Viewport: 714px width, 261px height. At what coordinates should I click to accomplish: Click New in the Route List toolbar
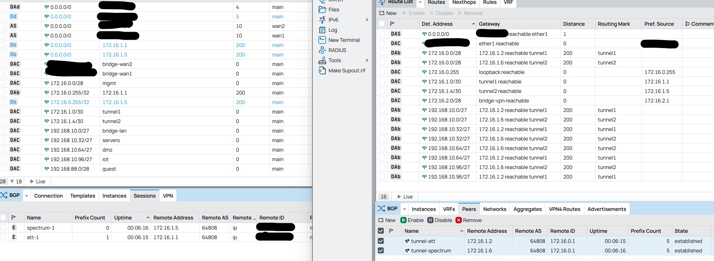click(x=388, y=13)
